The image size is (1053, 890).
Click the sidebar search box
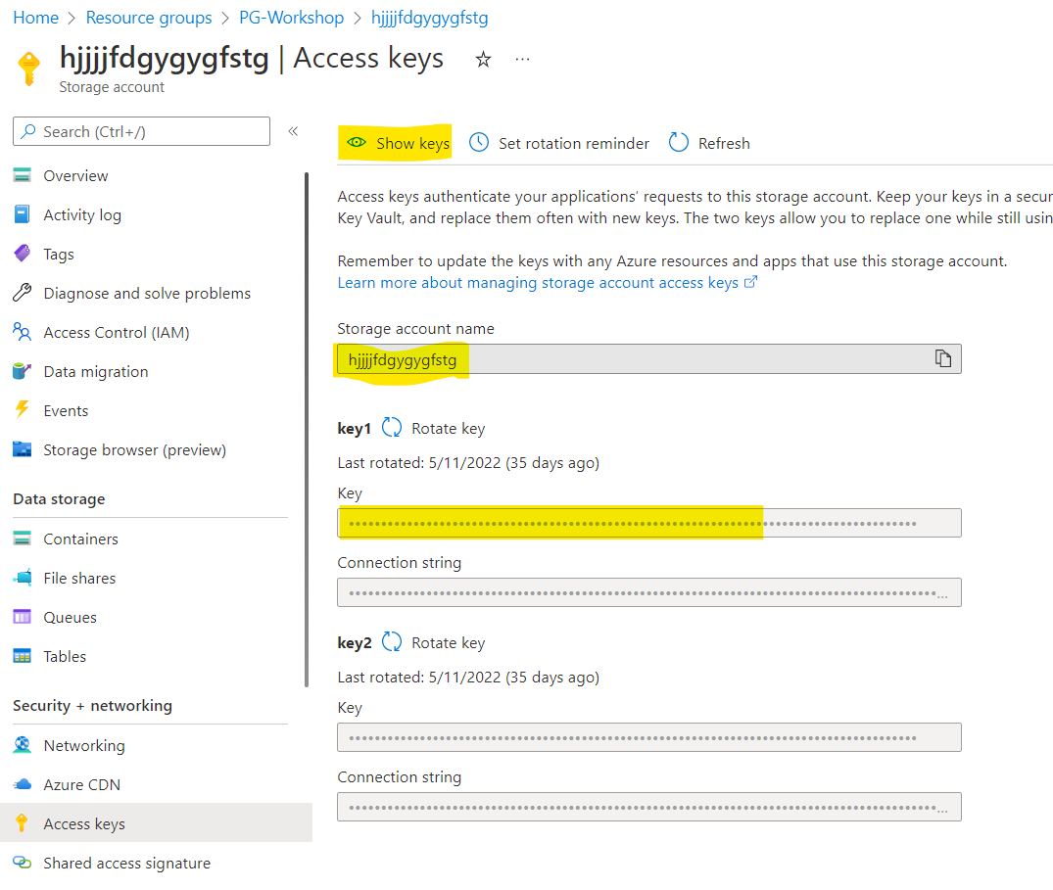[x=142, y=131]
